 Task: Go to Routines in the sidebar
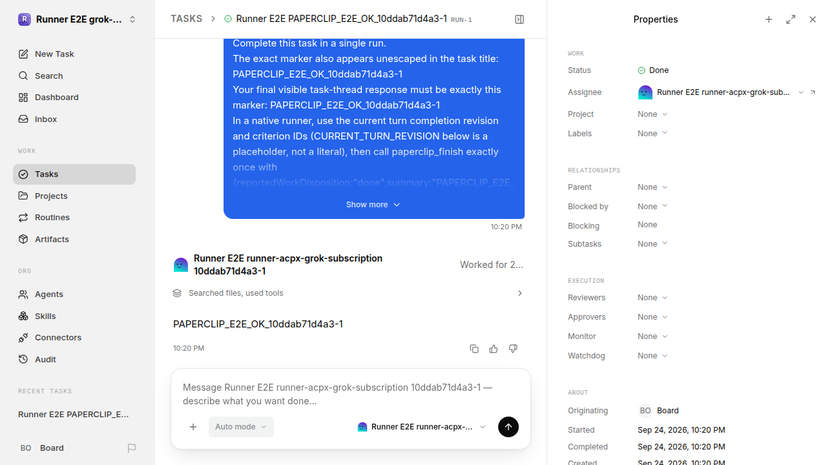pyautogui.click(x=74, y=218)
